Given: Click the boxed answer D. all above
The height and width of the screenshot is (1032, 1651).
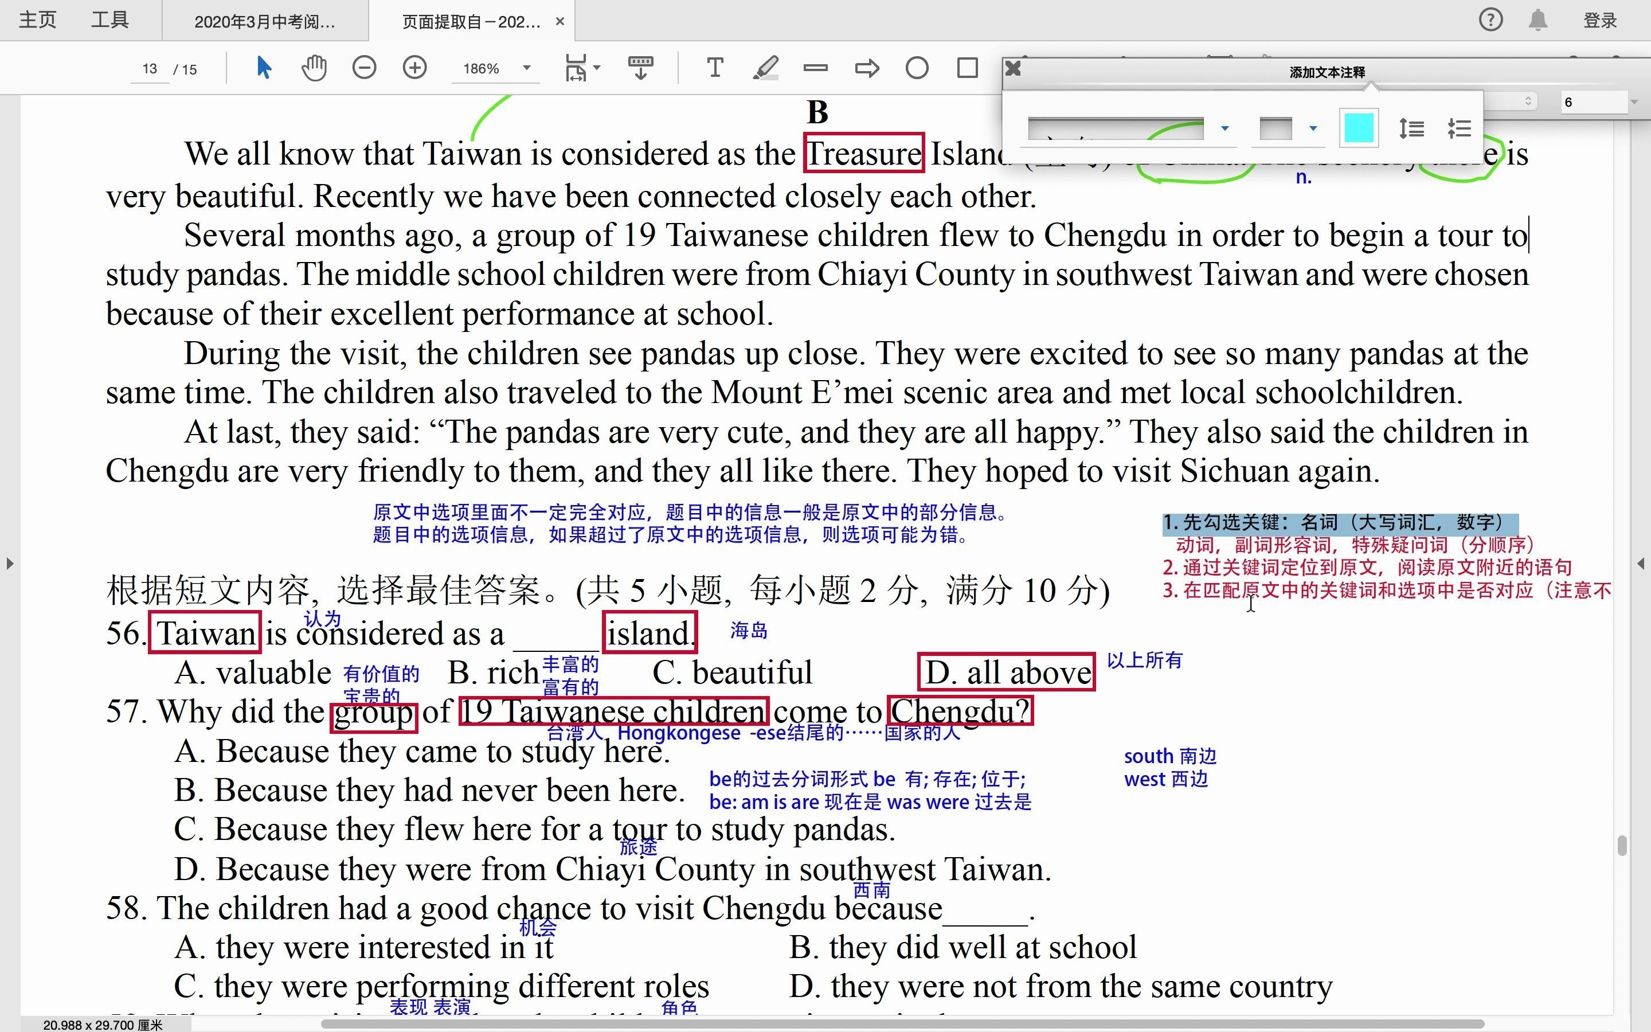Looking at the screenshot, I should pos(1007,673).
